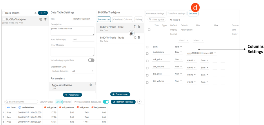Expand the preview panel with arrow icon
This screenshot has width=264, height=125.
[x=139, y=102]
